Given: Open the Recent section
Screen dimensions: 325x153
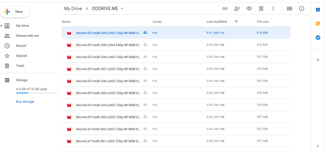Looking at the screenshot, I should [x=21, y=46].
